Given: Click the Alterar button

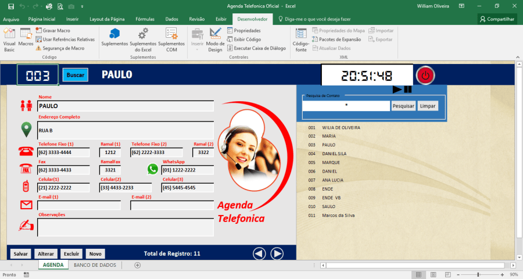Looking at the screenshot, I should [x=46, y=253].
